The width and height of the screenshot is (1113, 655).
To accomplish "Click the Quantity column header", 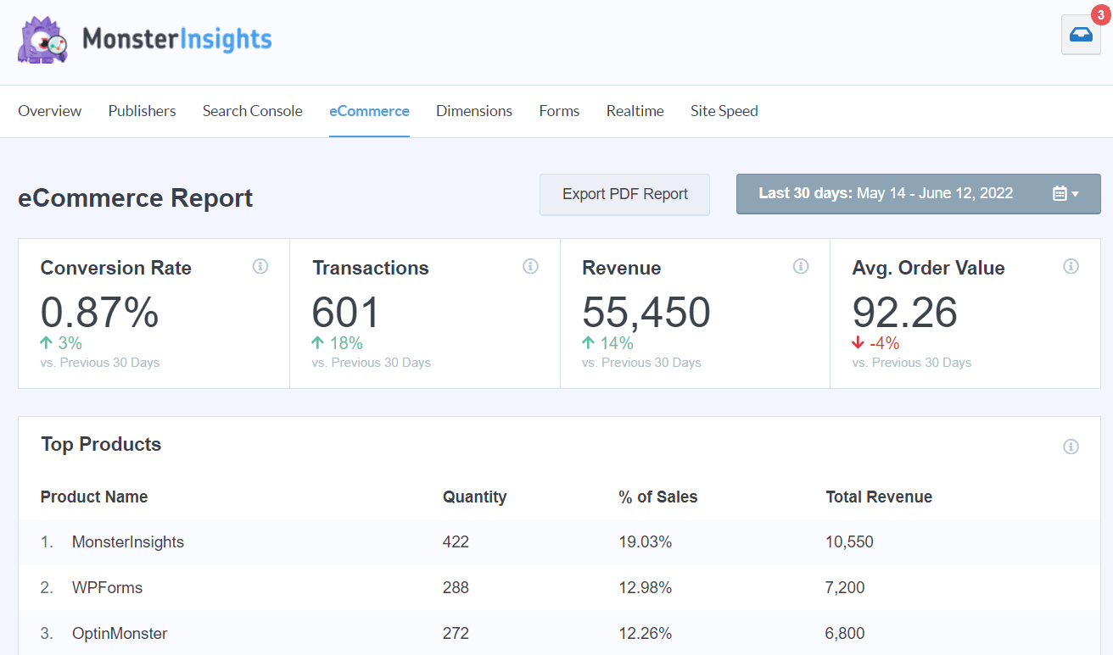I will click(474, 497).
